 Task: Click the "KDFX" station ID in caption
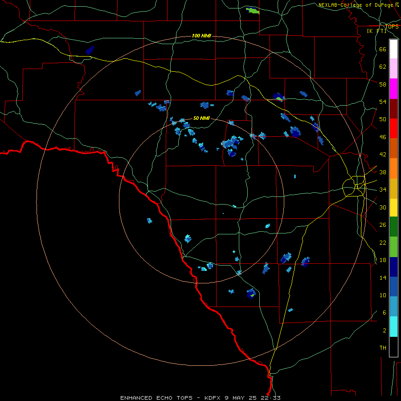click(212, 398)
